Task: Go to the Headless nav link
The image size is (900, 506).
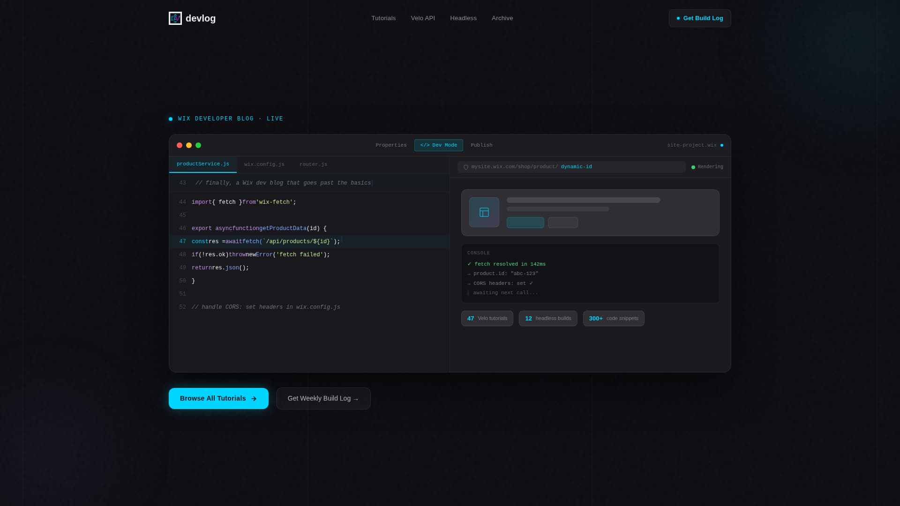Action: click(x=463, y=18)
